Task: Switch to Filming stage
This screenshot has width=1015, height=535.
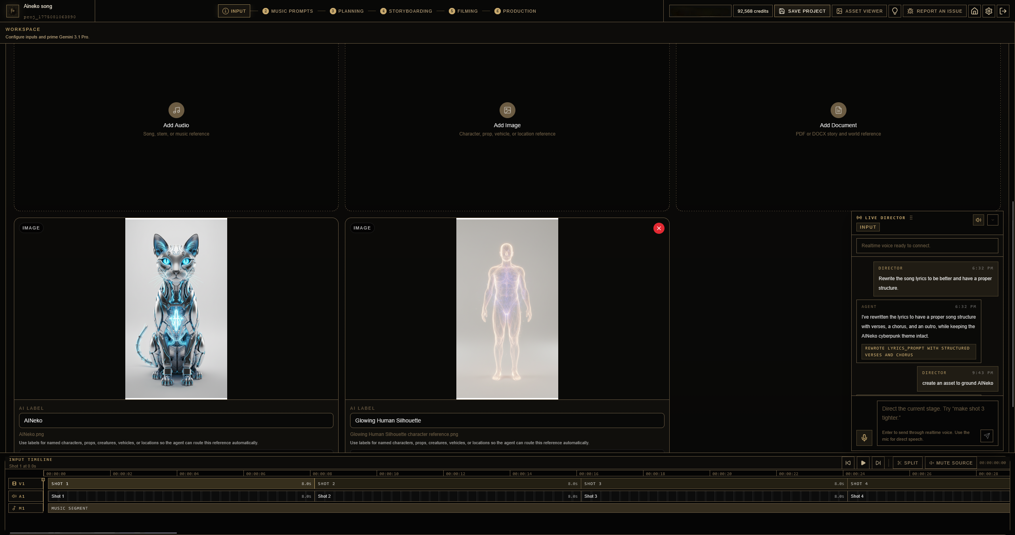Action: coord(463,11)
